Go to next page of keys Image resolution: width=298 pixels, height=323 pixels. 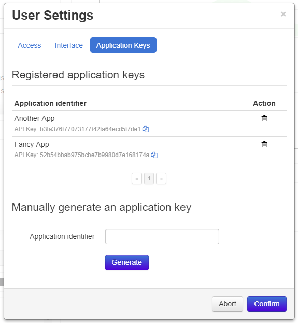click(161, 178)
